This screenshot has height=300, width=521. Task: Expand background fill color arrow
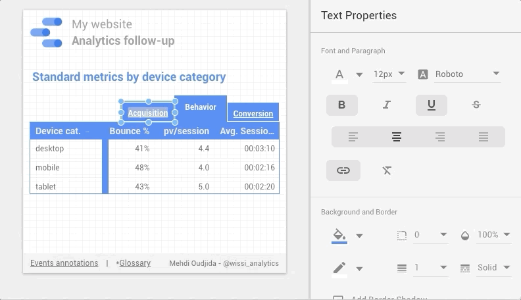(359, 236)
